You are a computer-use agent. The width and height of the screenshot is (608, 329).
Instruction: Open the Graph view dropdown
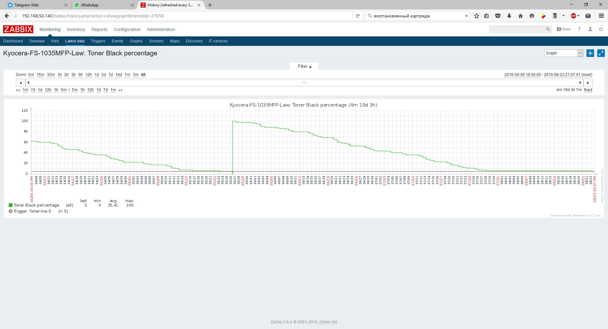[x=564, y=53]
